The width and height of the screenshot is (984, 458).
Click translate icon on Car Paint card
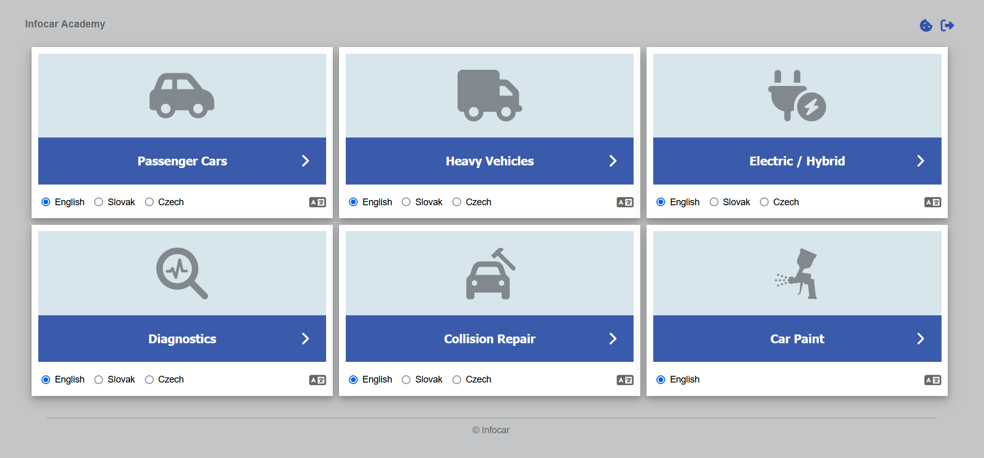tap(932, 380)
